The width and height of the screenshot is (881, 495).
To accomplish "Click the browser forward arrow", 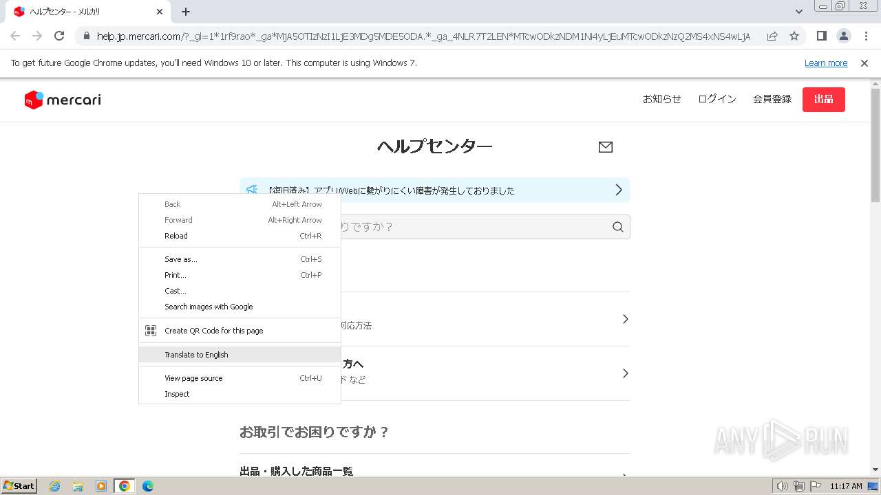I will pos(37,36).
